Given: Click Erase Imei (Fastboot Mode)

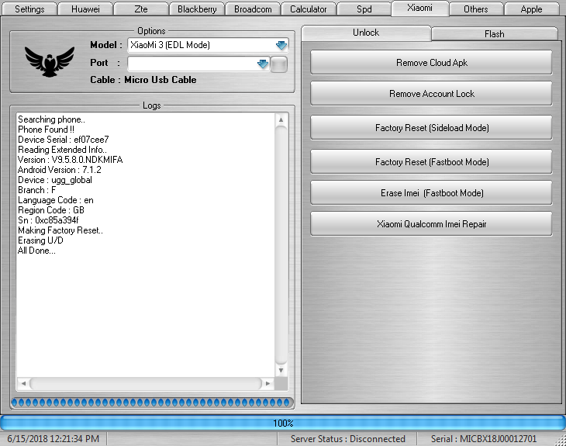Looking at the screenshot, I should coord(431,193).
